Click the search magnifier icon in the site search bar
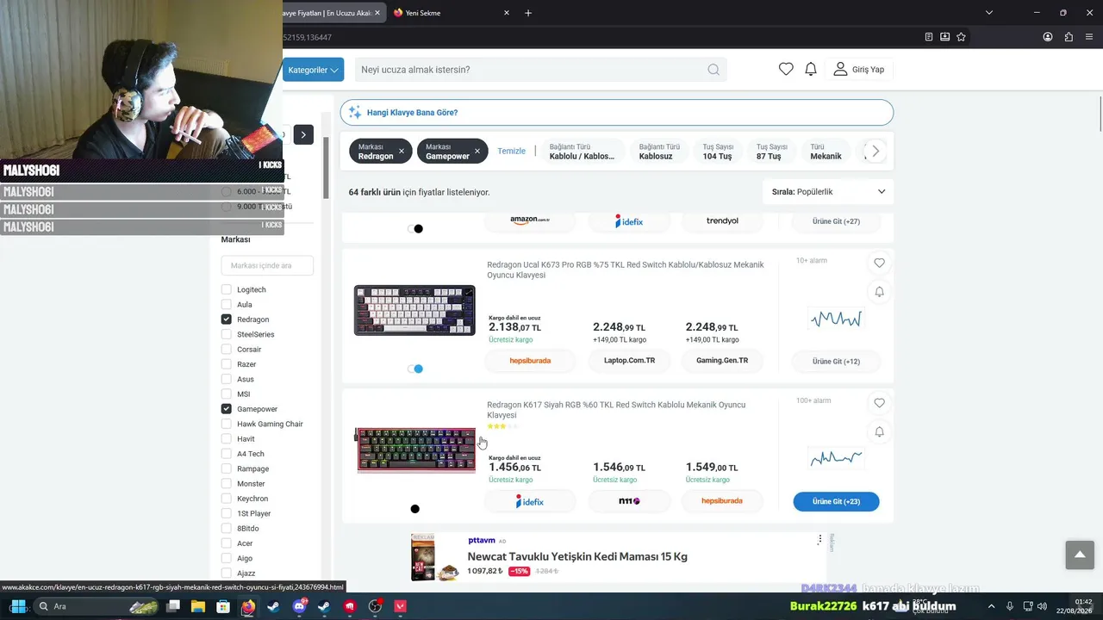The height and width of the screenshot is (620, 1103). point(714,70)
